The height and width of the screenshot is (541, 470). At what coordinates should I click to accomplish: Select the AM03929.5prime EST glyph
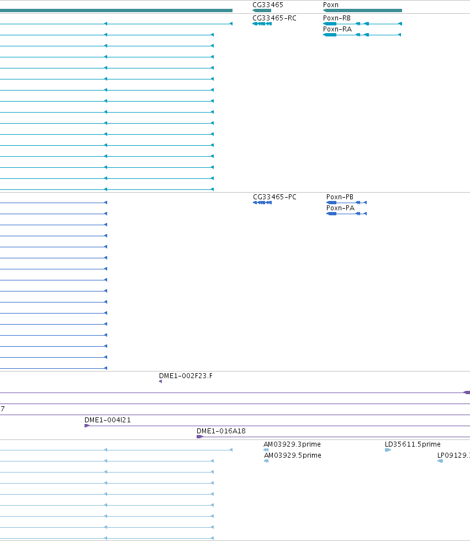pos(266,461)
